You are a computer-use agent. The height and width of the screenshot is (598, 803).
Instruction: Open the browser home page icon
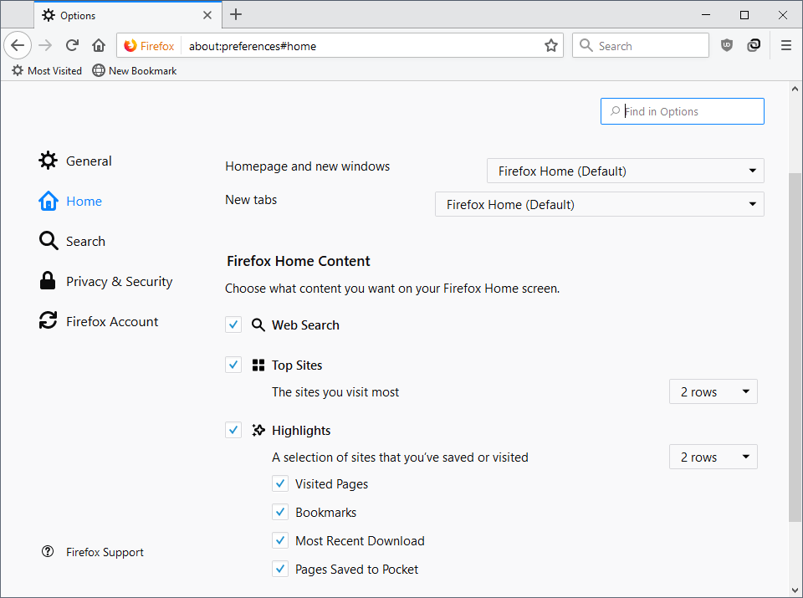(99, 45)
